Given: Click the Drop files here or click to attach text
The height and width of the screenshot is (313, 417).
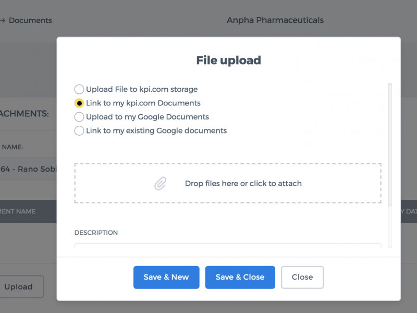Looking at the screenshot, I should (x=243, y=184).
